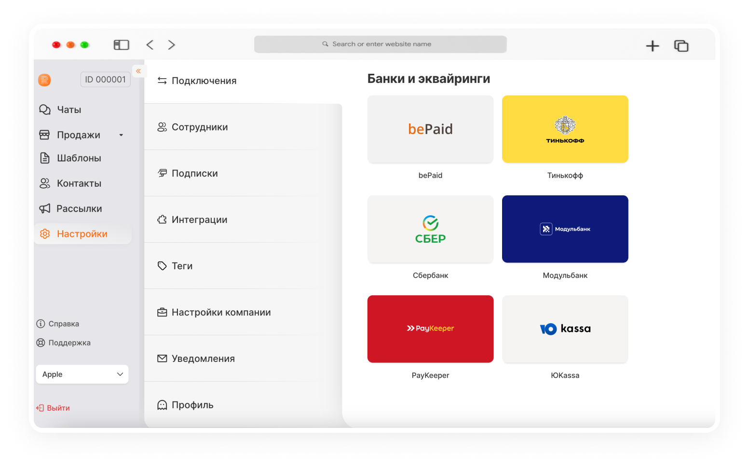Click the Профиль ghost icon
Viewport: 749px width, 467px height.
point(162,405)
